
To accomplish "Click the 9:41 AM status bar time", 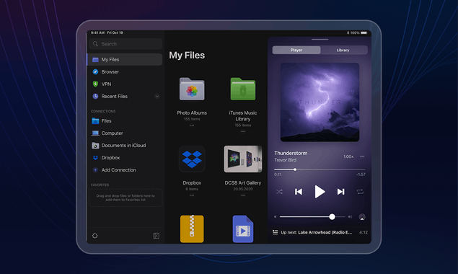I will pyautogui.click(x=97, y=32).
